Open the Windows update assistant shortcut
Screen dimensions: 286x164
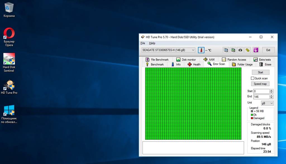(x=9, y=114)
